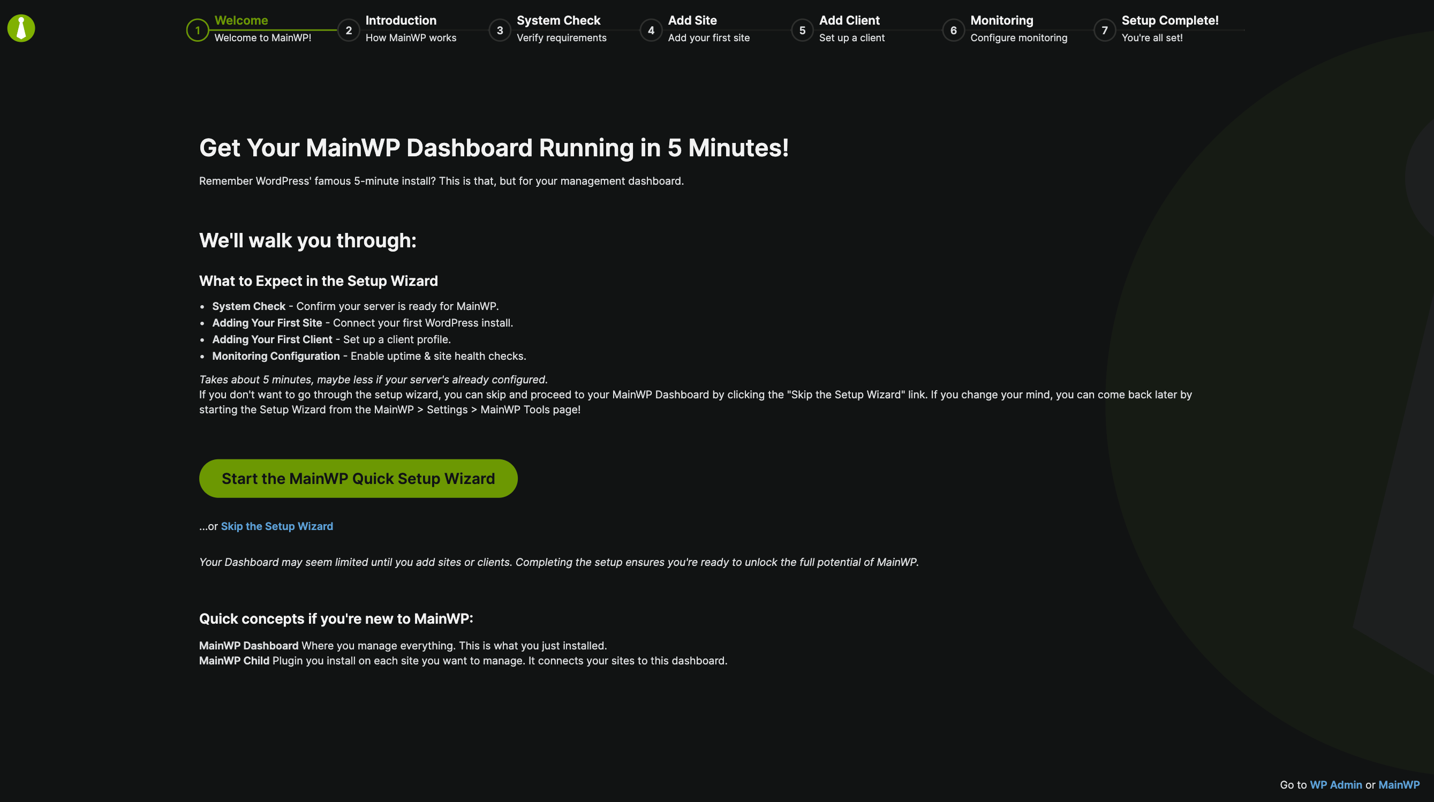
Task: Select step 7 circle for Setup Complete
Action: tap(1105, 30)
